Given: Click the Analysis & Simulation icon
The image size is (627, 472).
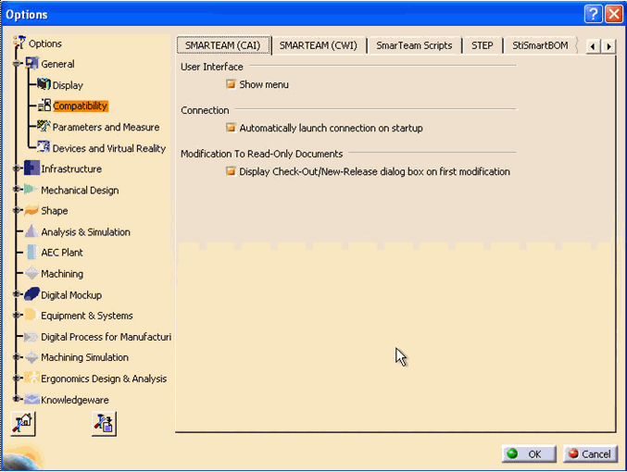Looking at the screenshot, I should 31,231.
